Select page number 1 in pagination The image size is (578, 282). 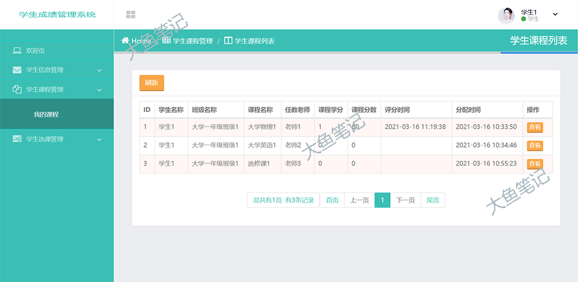tap(383, 200)
